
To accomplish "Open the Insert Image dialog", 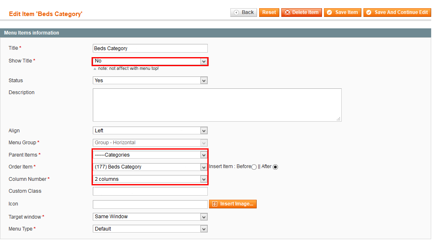I will pyautogui.click(x=233, y=204).
